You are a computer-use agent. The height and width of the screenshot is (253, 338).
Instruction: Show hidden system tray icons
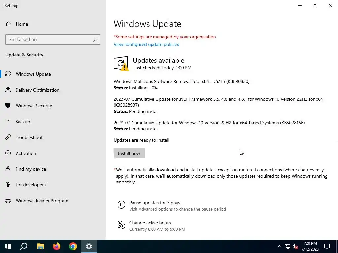click(x=279, y=246)
